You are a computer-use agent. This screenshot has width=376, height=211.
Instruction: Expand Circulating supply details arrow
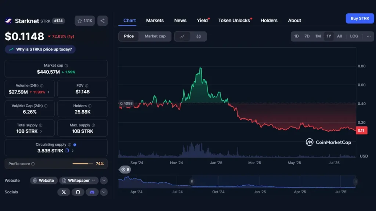click(x=73, y=151)
